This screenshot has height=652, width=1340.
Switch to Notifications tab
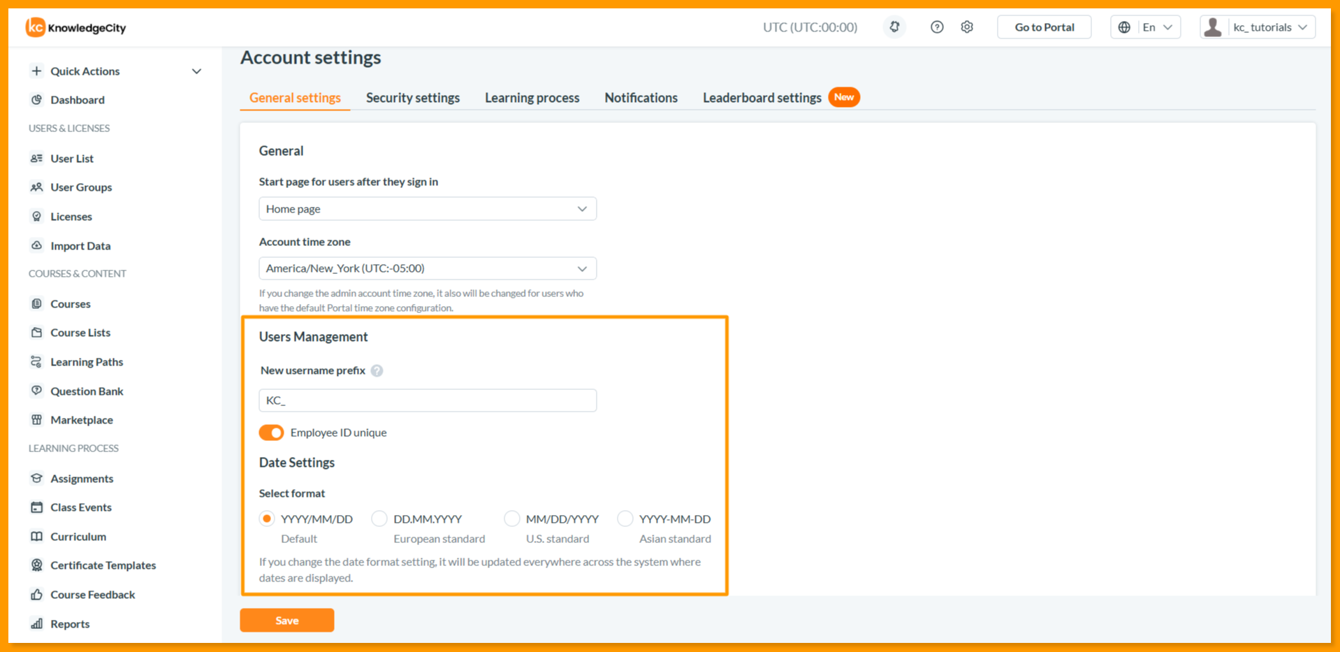[x=641, y=98]
